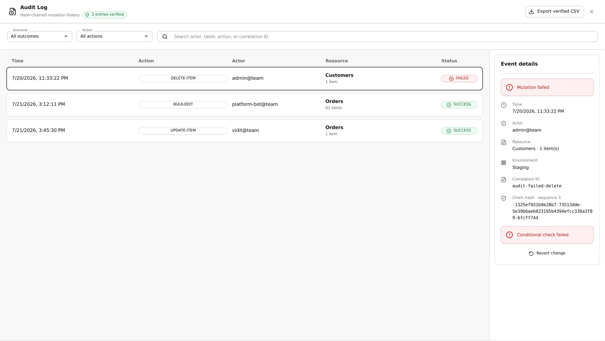
Task: Click the Resource column header
Action: point(337,61)
